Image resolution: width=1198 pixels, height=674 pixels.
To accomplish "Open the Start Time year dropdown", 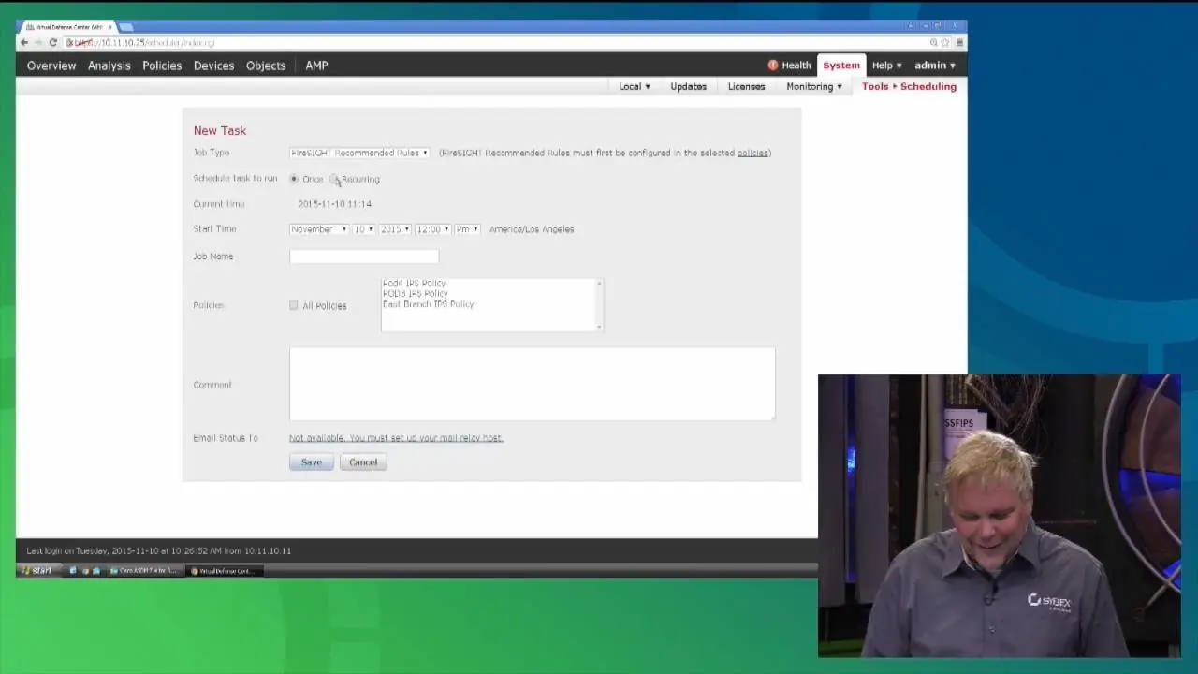I will click(x=395, y=229).
